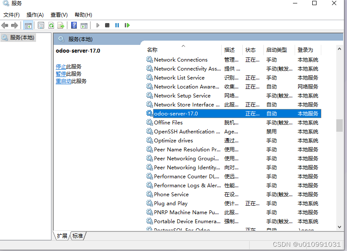This screenshot has width=347, height=251.
Task: Click gear icon of Network List Service
Action: tap(150, 77)
